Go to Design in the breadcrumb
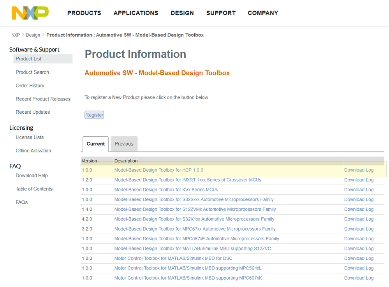The height and width of the screenshot is (287, 389). 33,35
